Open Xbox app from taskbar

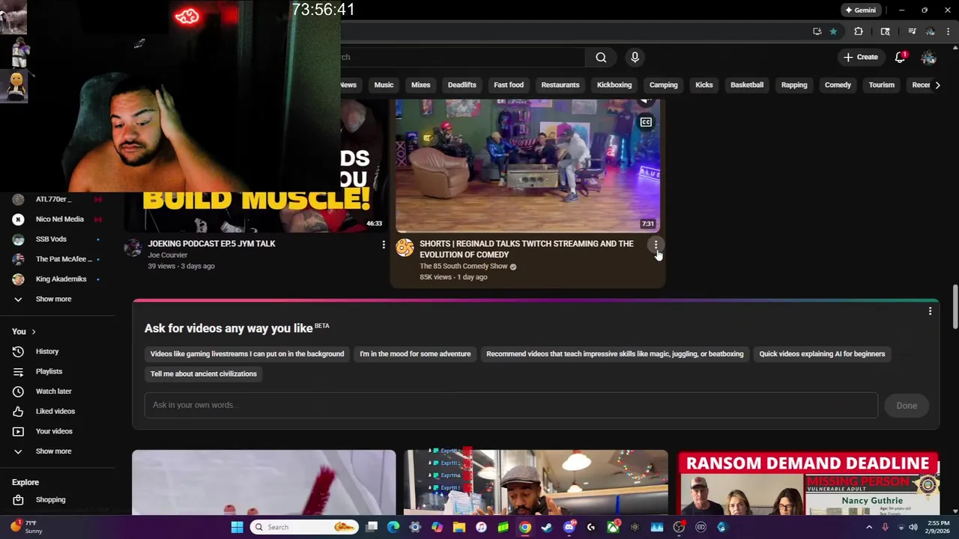[613, 527]
